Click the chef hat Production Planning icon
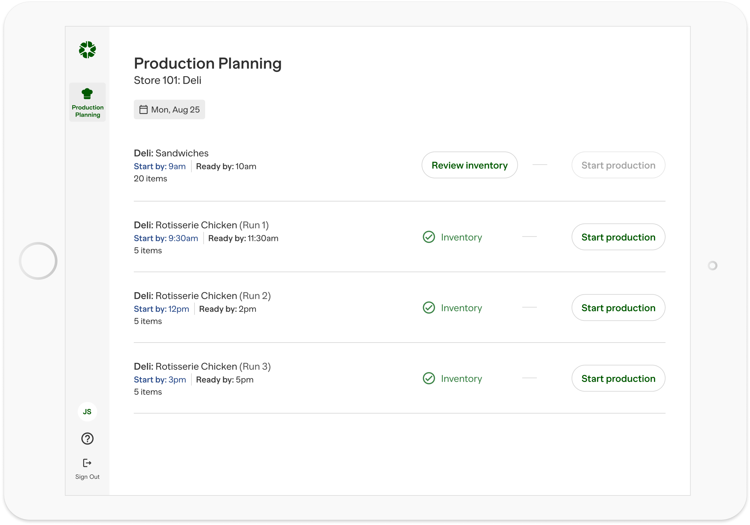This screenshot has height=525, width=750. pos(87,94)
